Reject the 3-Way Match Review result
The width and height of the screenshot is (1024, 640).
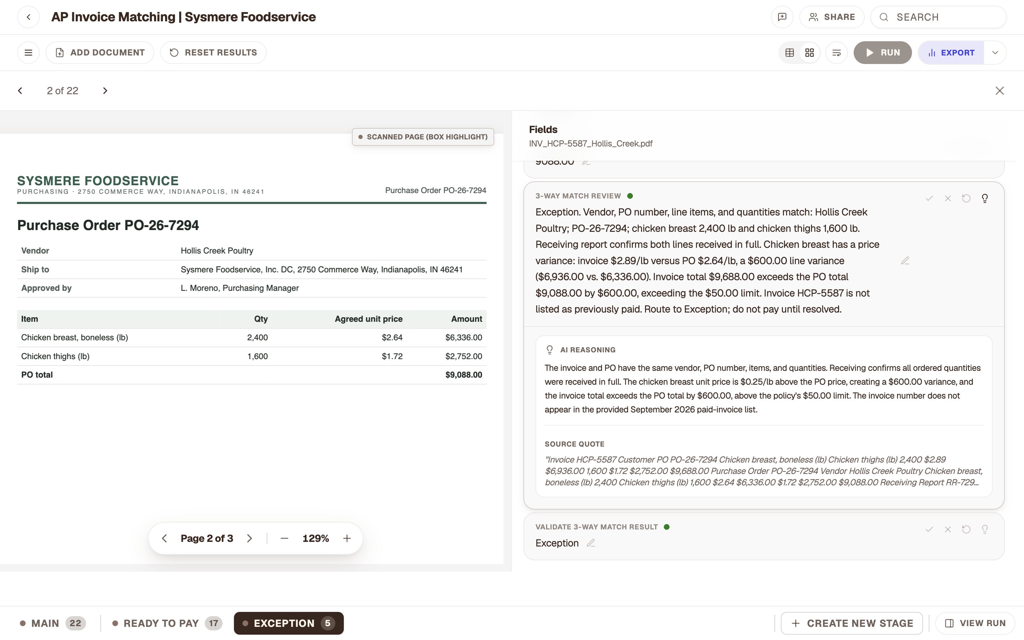[948, 198]
